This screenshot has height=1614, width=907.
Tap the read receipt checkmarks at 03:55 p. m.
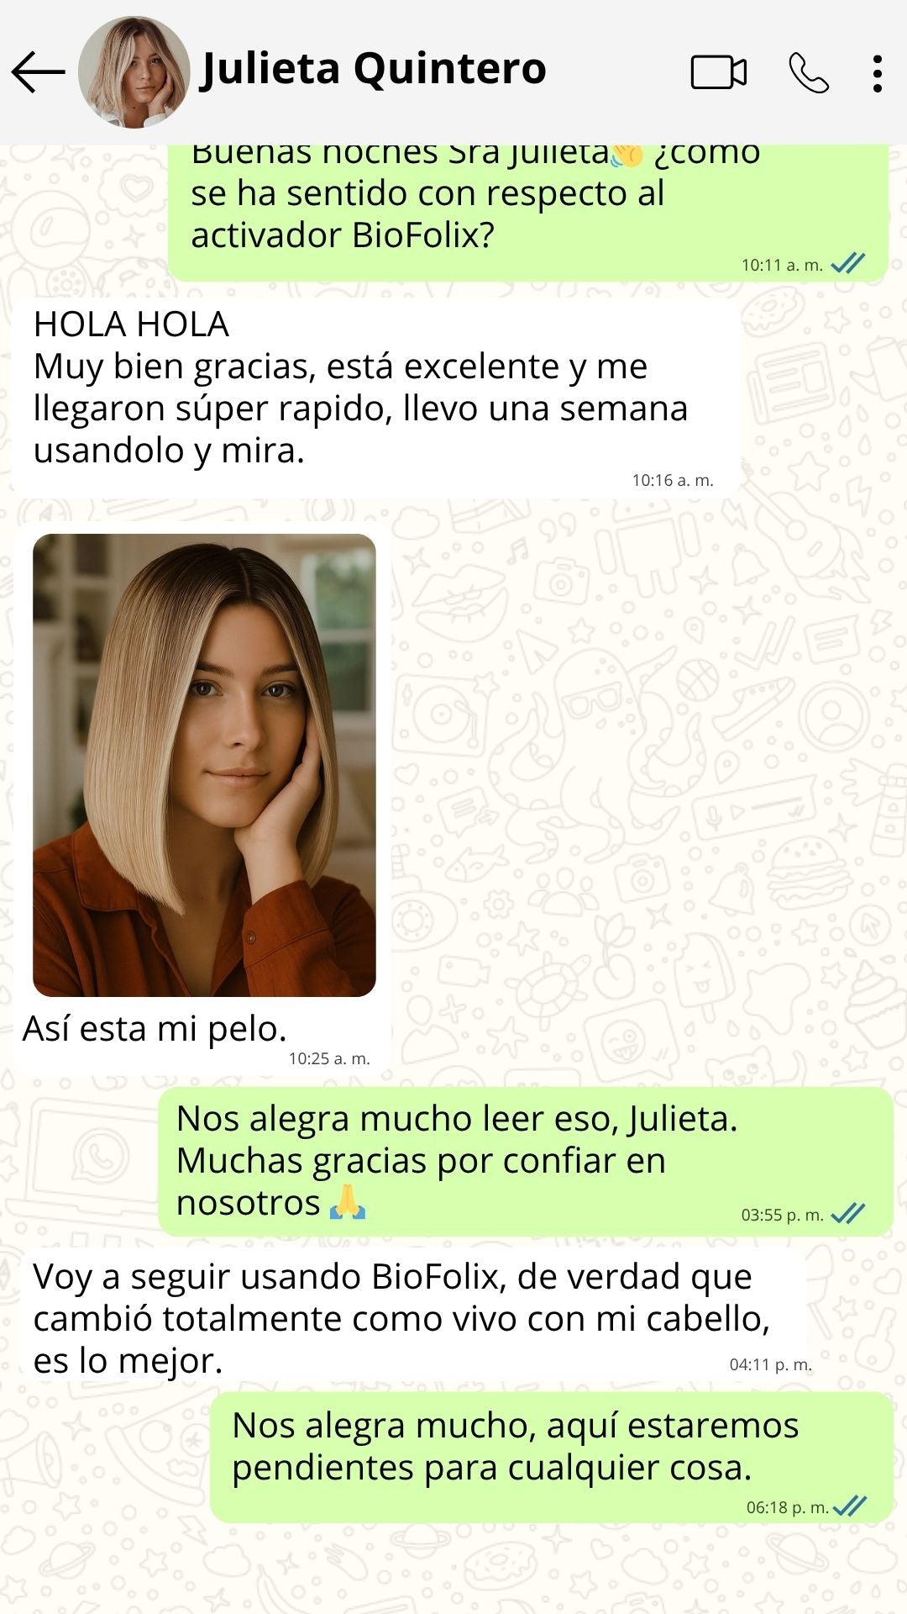coord(848,1214)
